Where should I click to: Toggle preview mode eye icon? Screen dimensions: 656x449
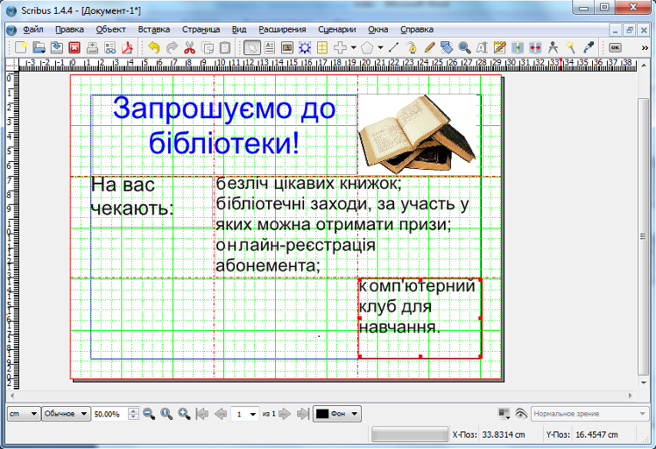pos(522,414)
